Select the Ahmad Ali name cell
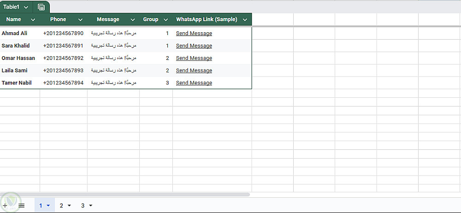Viewport: 461px width, 213px height. point(15,33)
